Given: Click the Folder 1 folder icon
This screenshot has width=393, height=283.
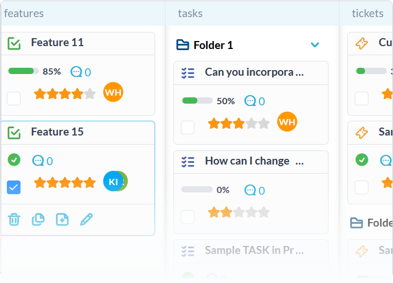Looking at the screenshot, I should pos(183,45).
